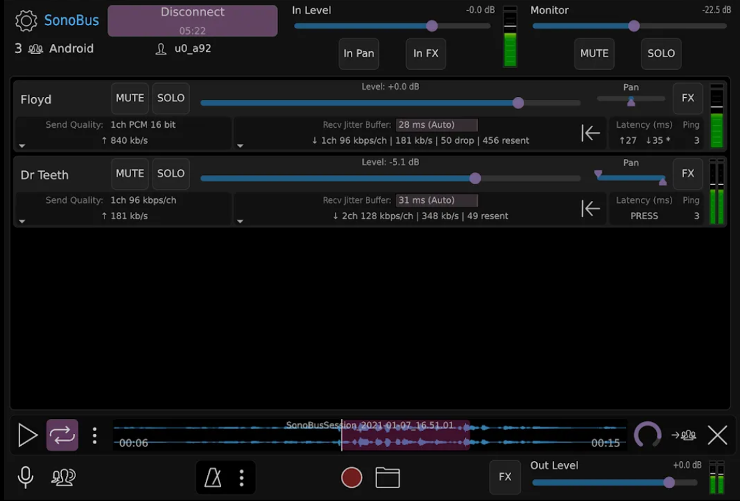The width and height of the screenshot is (740, 501).
Task: Click send-playback-to-others icon
Action: pos(683,435)
